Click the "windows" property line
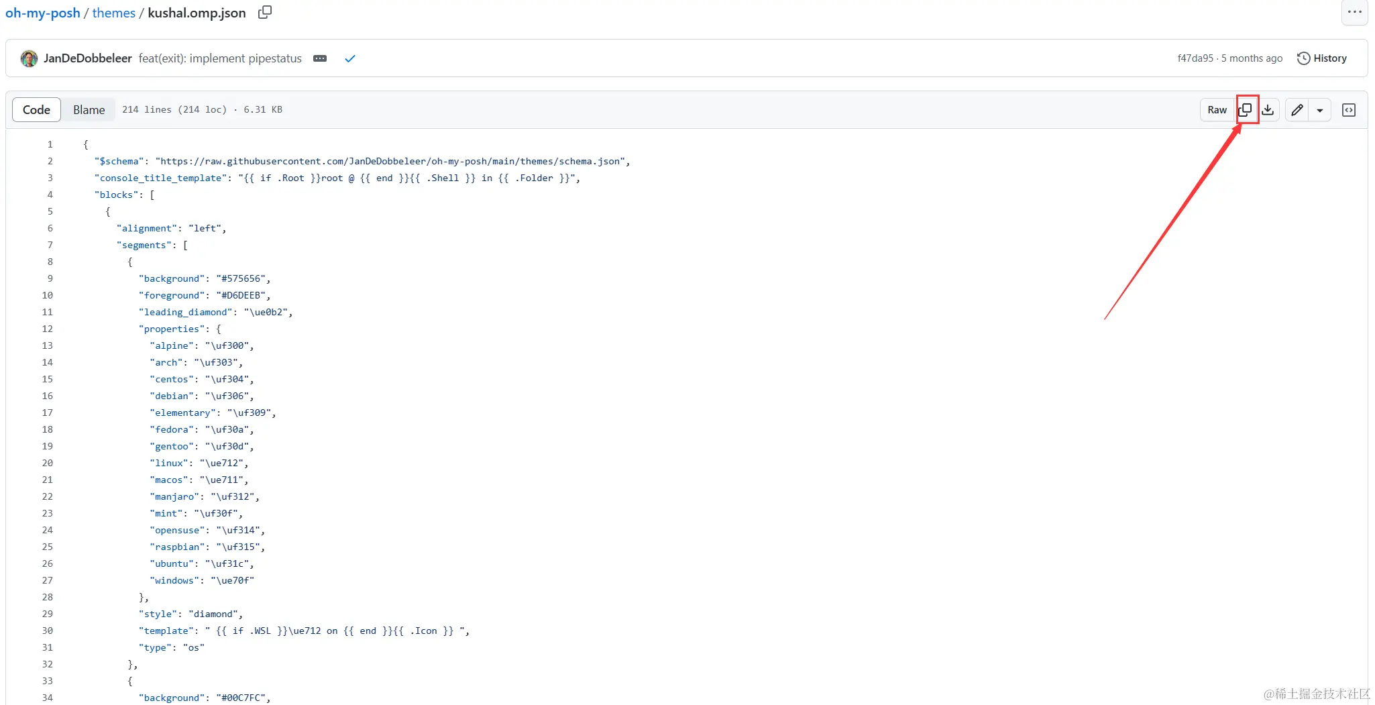The height and width of the screenshot is (705, 1375). tap(202, 580)
